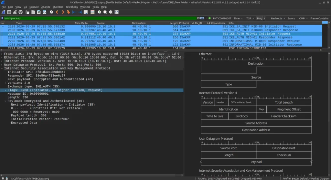Select packet 2232 INFORMATIONAL Responder Request

tap(161, 41)
